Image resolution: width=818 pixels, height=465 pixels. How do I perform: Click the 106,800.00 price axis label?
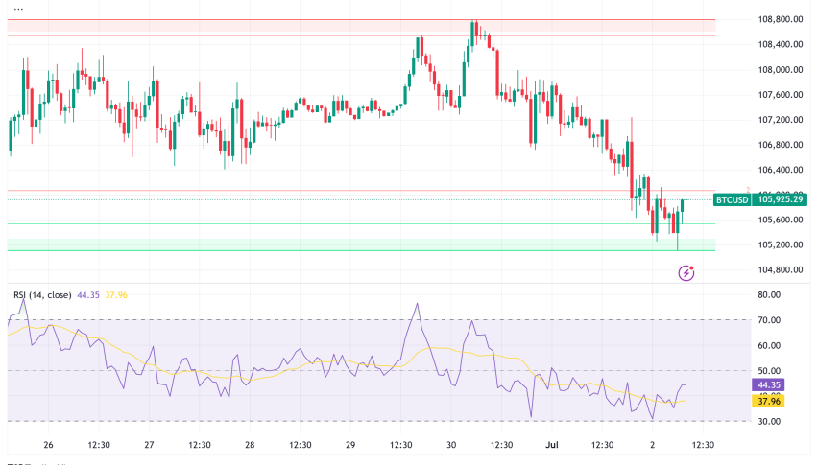[x=780, y=144]
